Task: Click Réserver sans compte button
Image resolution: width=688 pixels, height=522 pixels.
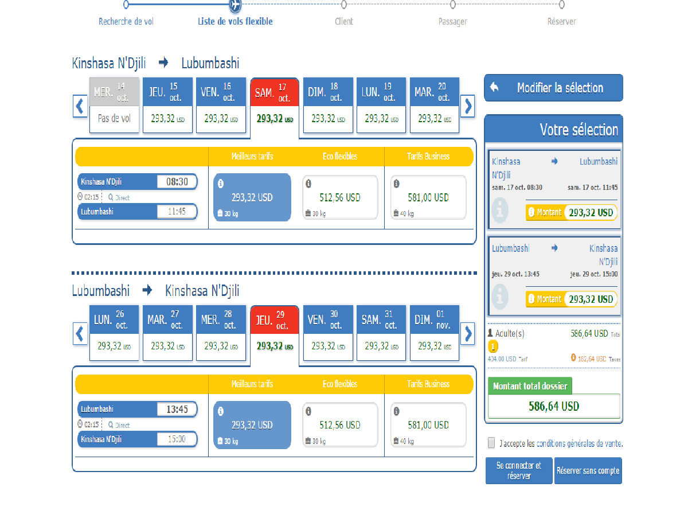Action: [588, 471]
